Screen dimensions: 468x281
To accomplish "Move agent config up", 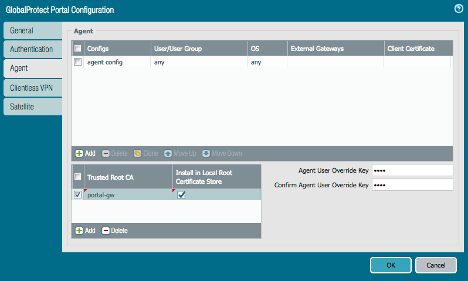I will [x=180, y=153].
